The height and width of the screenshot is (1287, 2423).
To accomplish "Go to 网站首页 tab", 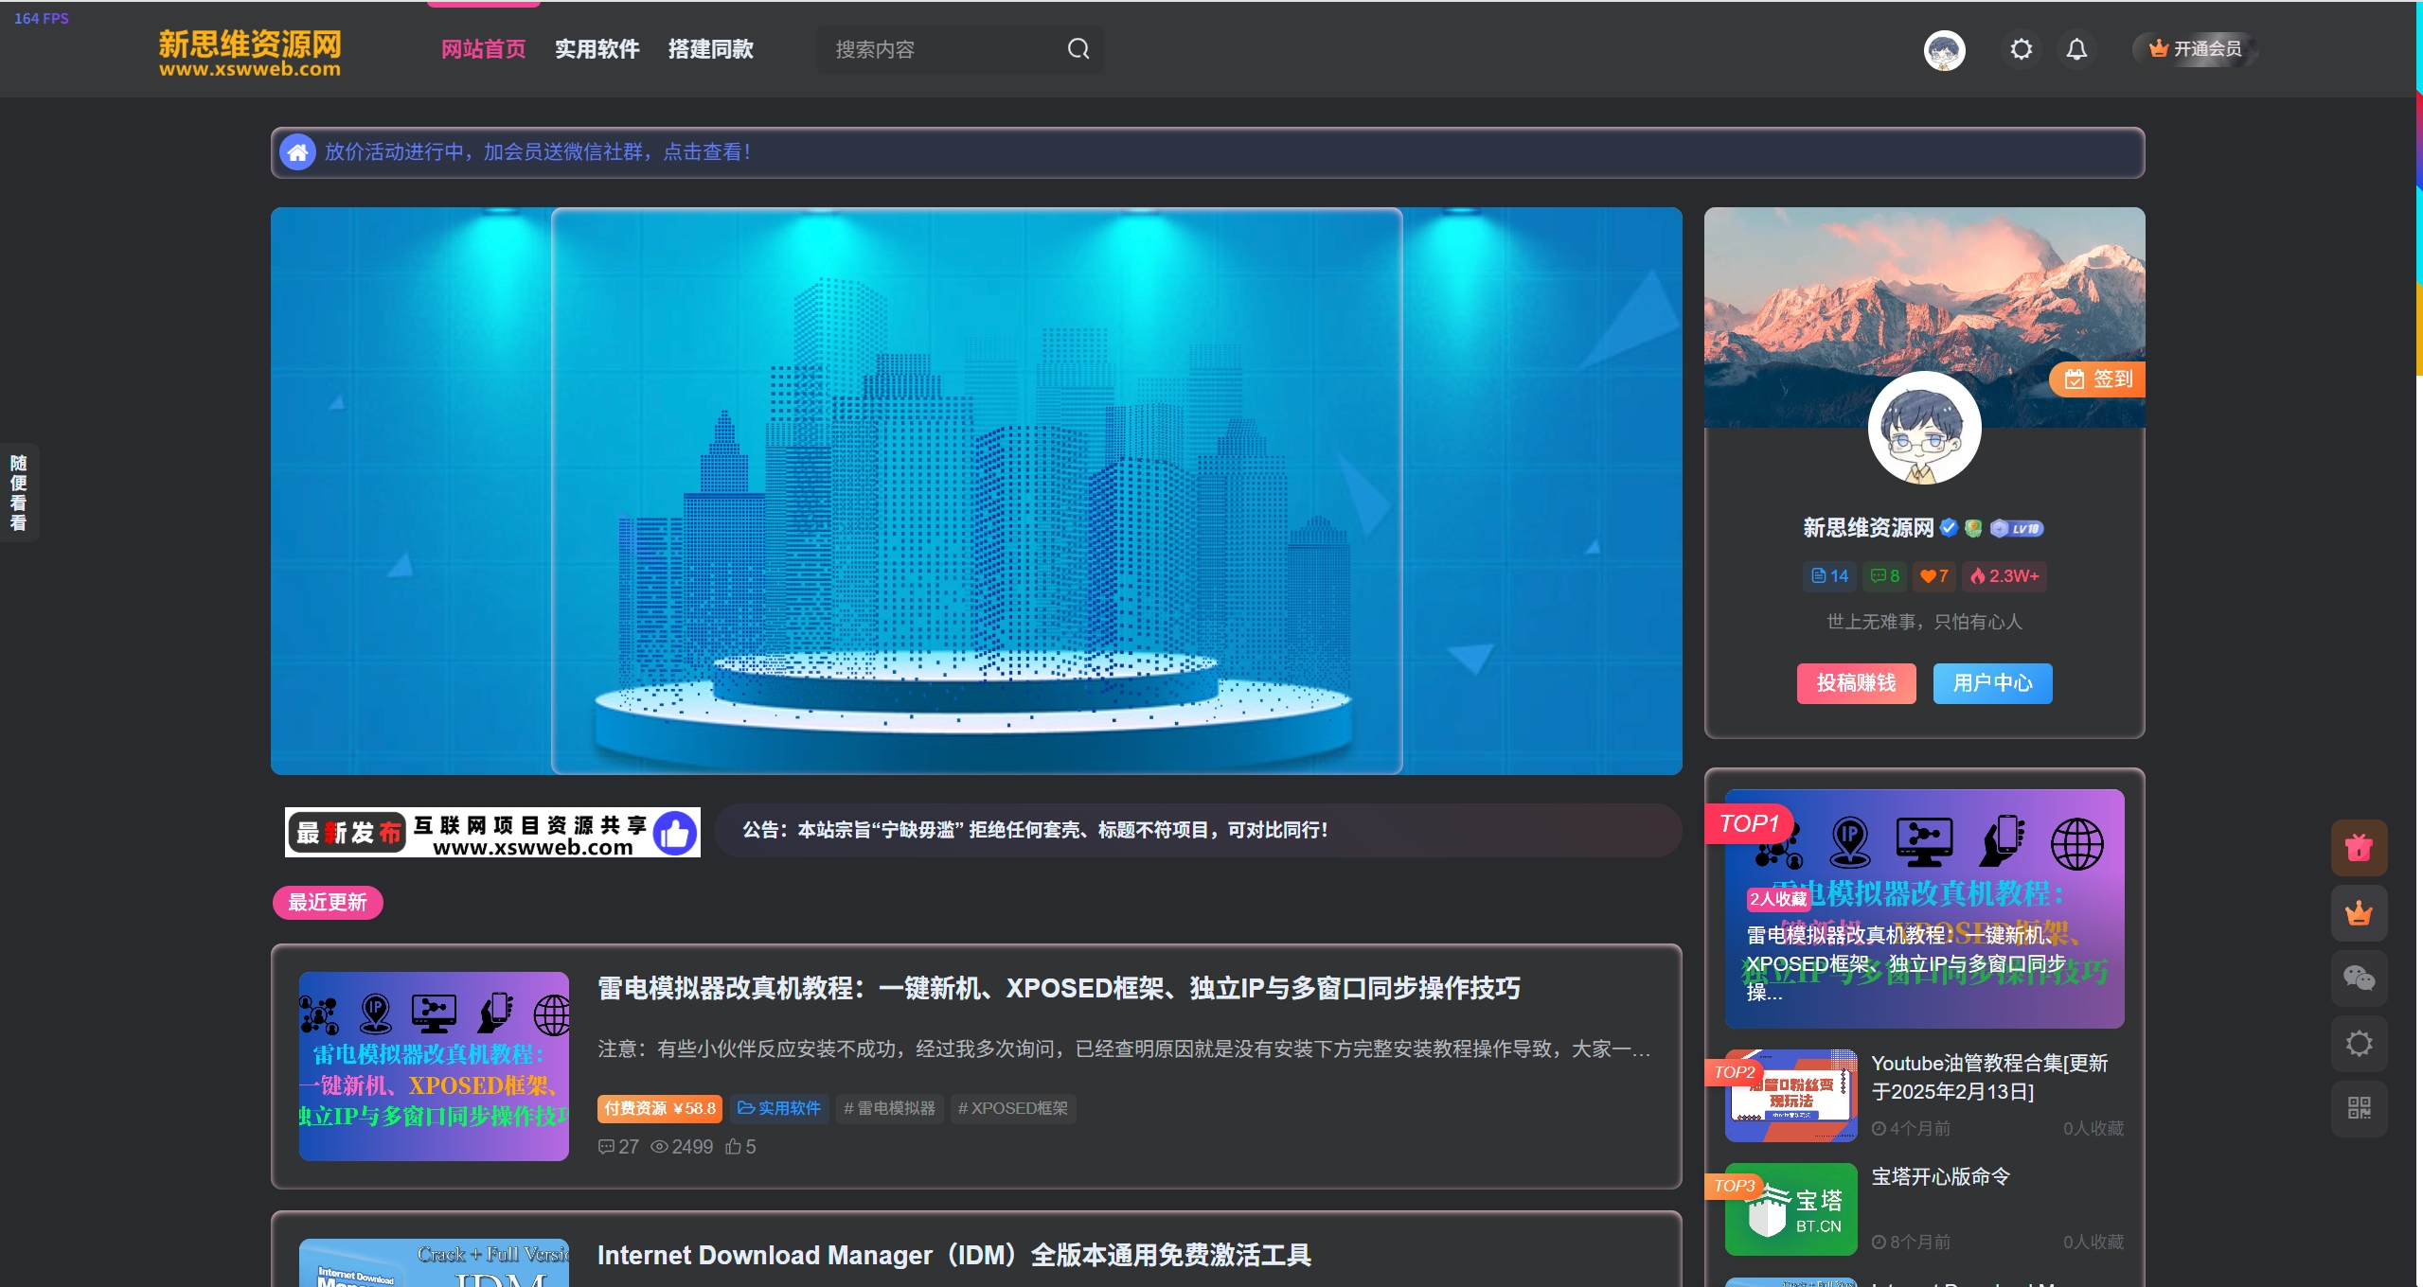I will (483, 49).
